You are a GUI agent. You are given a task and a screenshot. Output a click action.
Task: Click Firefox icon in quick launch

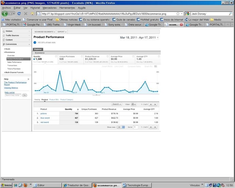point(26,185)
